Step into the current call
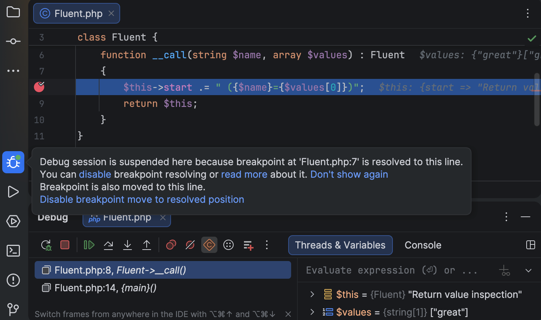The width and height of the screenshot is (541, 320). [127, 245]
